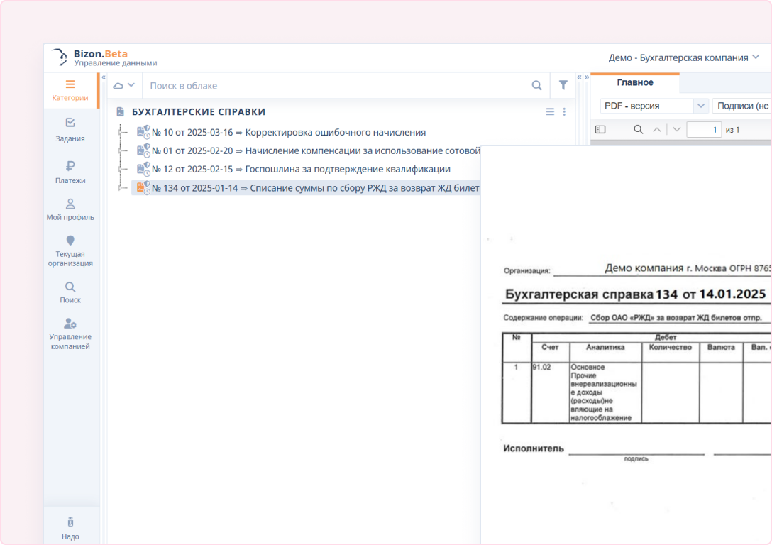Open the Платежи section
Screen dimensions: 772x545
tap(70, 172)
